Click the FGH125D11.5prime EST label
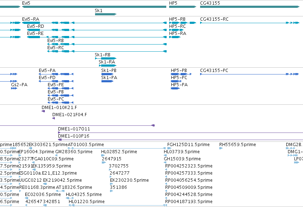303x207 pixels. tap(189, 145)
